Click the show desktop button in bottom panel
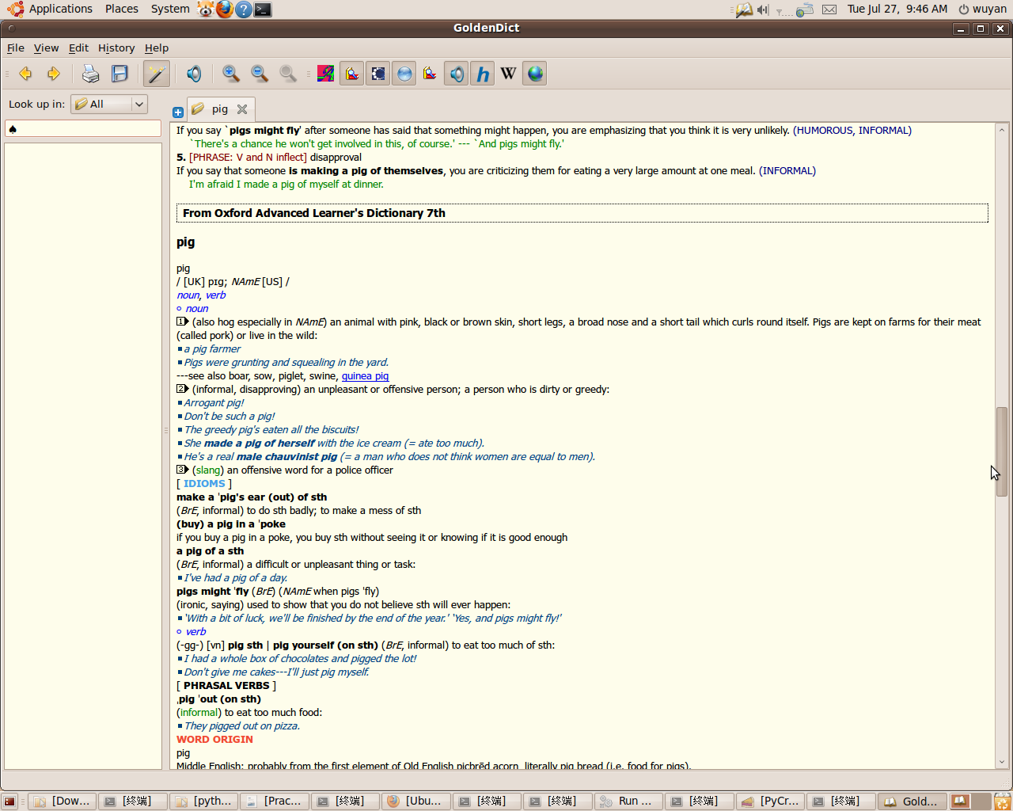This screenshot has height=811, width=1013. click(x=9, y=801)
